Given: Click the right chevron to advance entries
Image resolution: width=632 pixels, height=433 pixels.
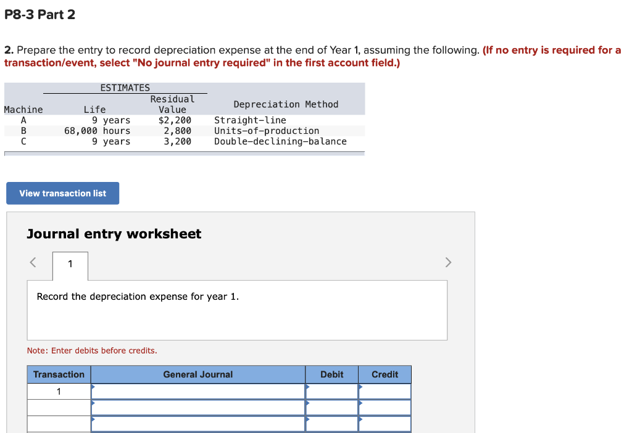Looking at the screenshot, I should point(448,262).
